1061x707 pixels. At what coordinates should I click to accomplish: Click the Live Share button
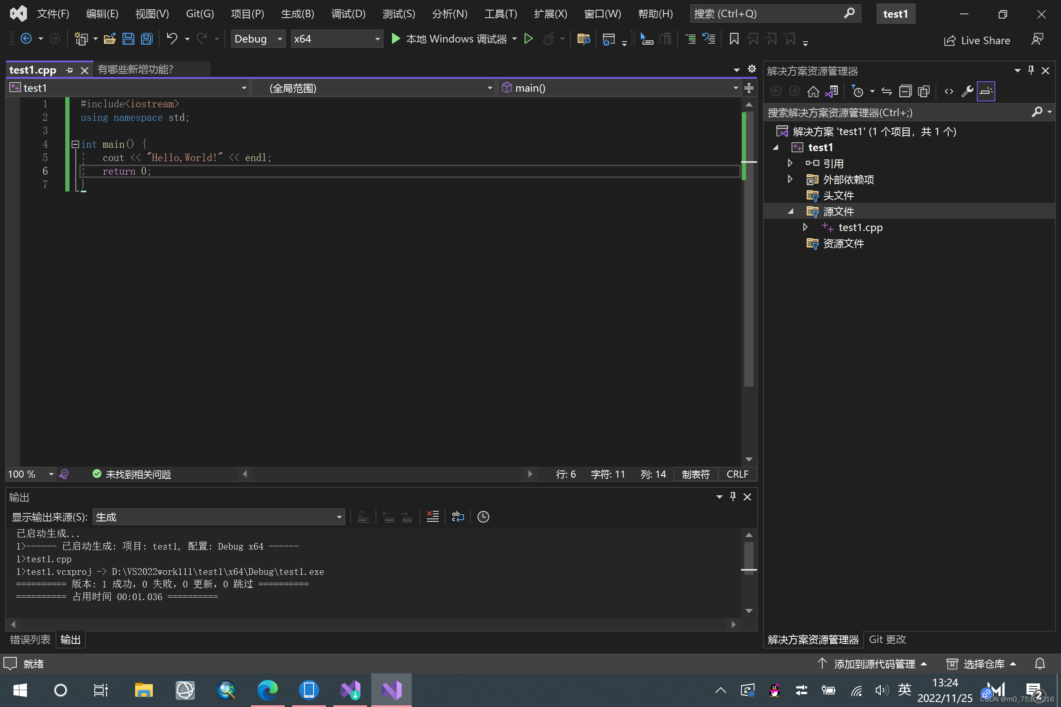977,40
